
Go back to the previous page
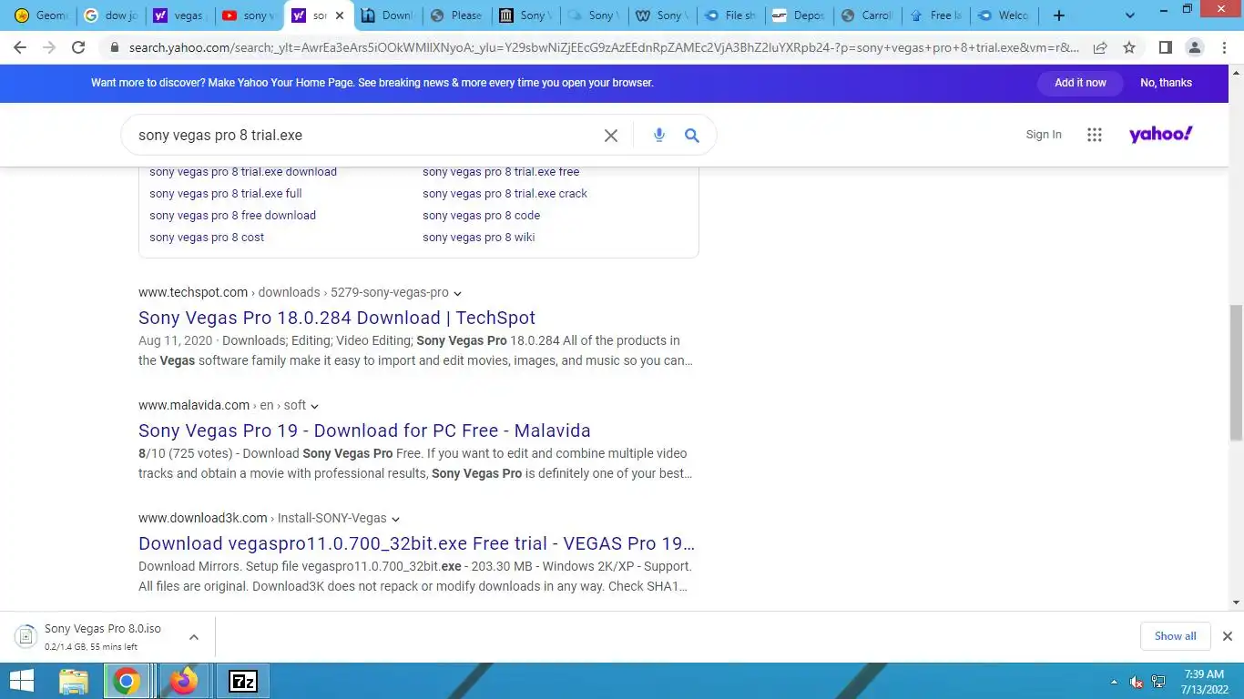(20, 47)
